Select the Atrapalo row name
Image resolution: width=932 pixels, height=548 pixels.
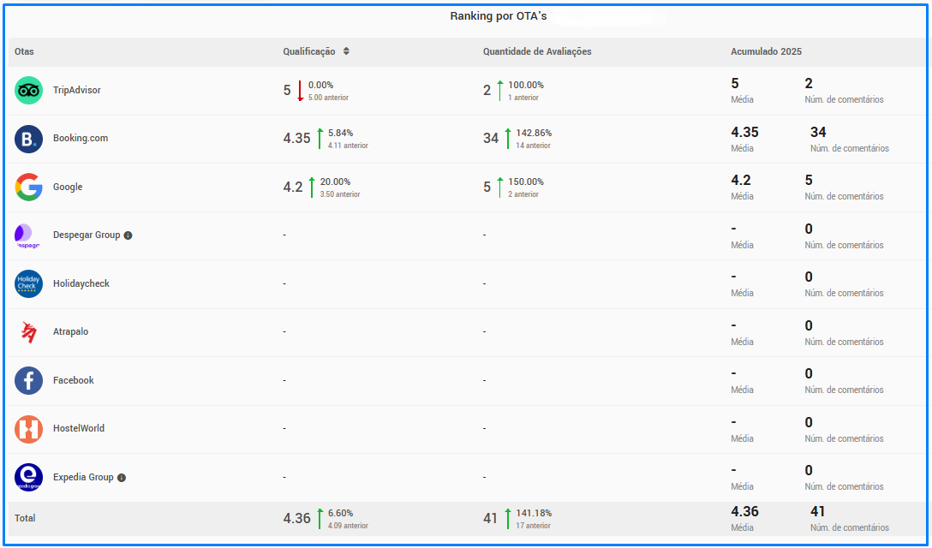[x=71, y=332]
